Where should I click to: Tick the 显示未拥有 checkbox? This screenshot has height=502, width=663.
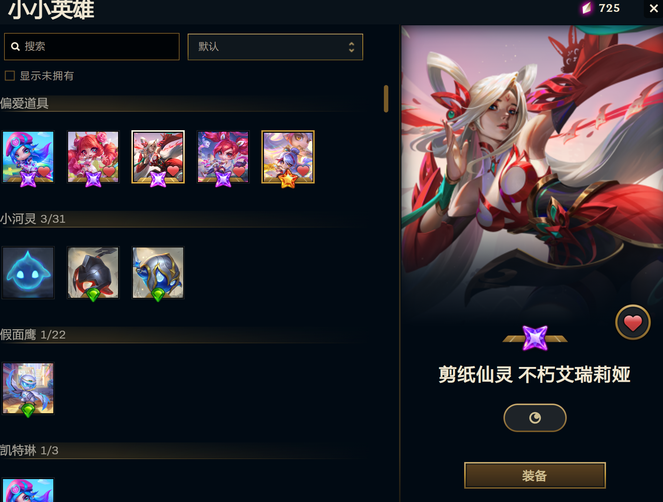10,76
